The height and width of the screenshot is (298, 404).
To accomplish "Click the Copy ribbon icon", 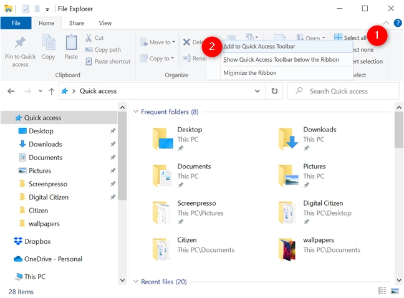I will click(x=48, y=47).
